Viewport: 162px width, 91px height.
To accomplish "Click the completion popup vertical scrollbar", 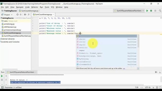I will pyautogui.click(x=138, y=41).
